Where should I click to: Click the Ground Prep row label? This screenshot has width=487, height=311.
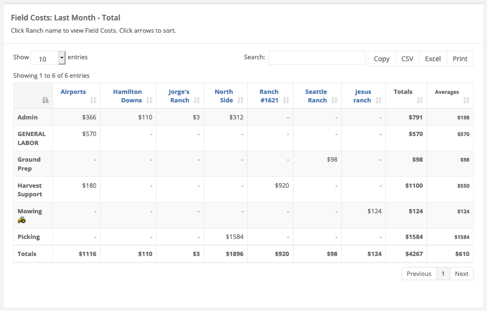click(x=29, y=164)
